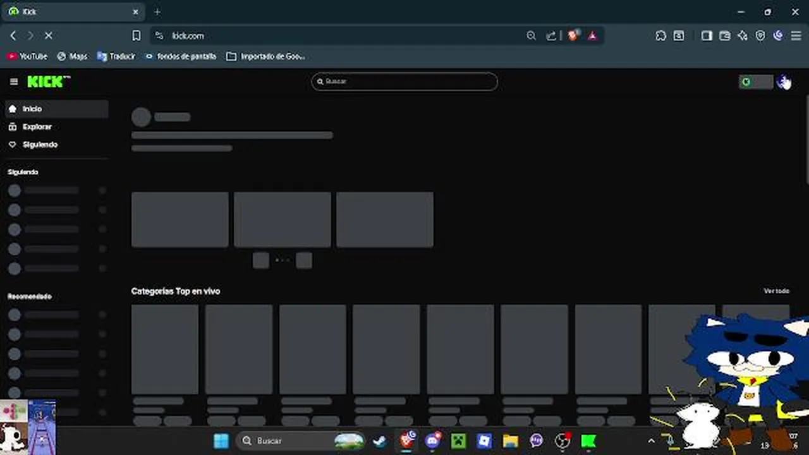
Task: Open the browser main menu
Action: pos(796,36)
